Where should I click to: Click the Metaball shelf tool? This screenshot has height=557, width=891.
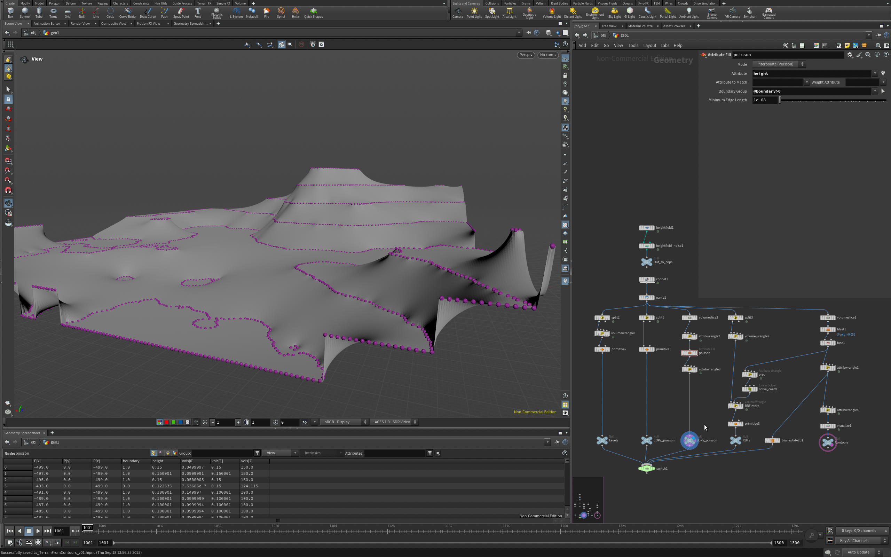[x=252, y=13]
